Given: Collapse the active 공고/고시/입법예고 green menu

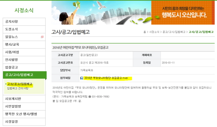Looking at the screenshot, I should pos(19,75).
